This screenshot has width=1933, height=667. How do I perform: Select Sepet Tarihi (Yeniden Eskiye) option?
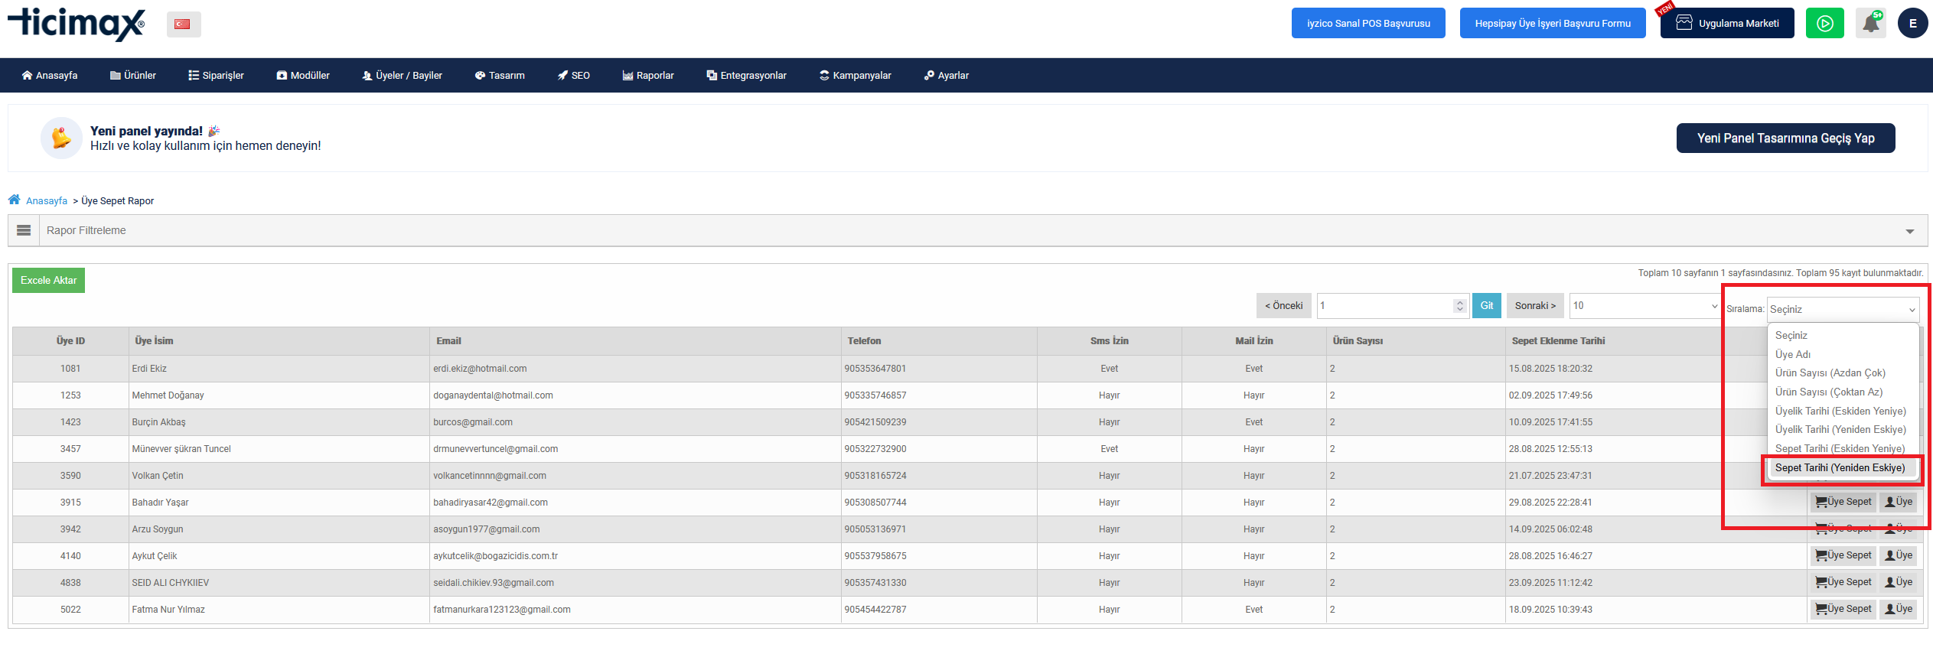tap(1840, 468)
